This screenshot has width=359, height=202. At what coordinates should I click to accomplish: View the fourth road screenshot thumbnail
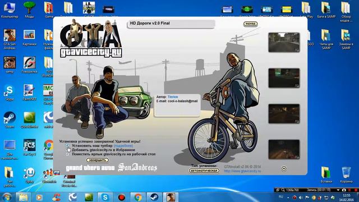pos(284,149)
